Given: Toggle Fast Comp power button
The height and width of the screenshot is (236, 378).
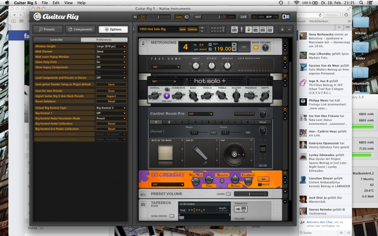Looking at the screenshot, I should 285,58.
